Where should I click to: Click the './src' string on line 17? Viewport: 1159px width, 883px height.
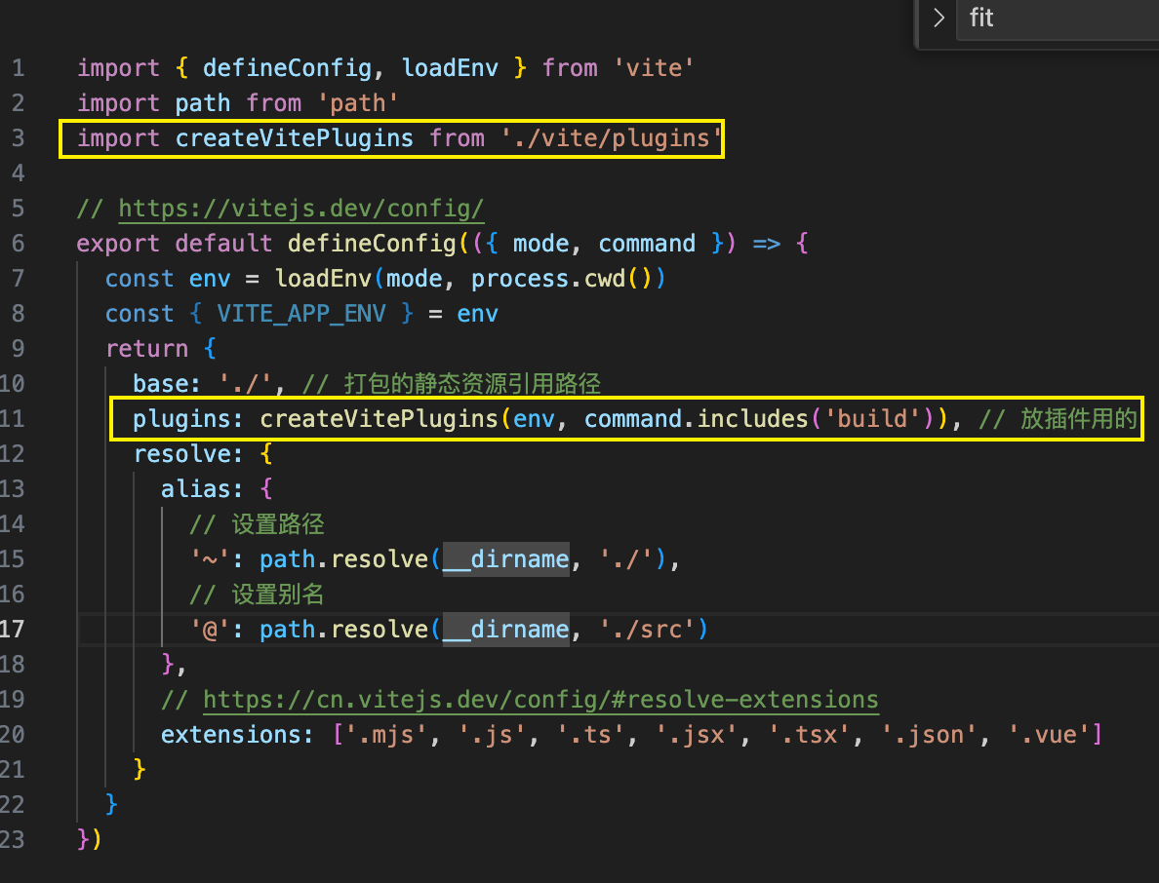pyautogui.click(x=647, y=629)
